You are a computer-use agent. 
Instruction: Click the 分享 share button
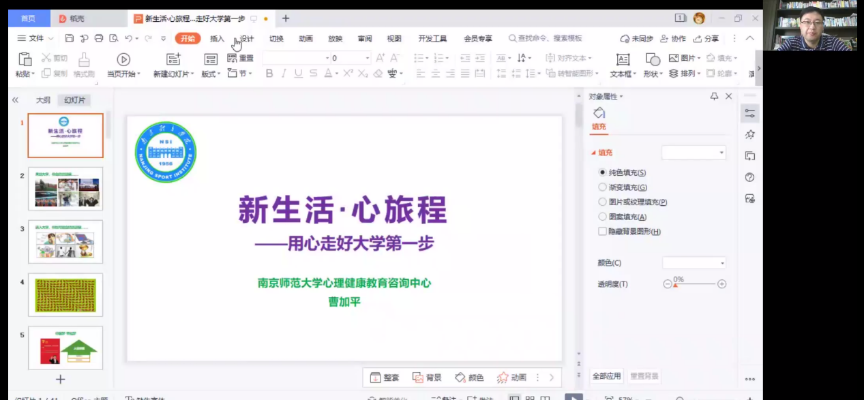706,39
